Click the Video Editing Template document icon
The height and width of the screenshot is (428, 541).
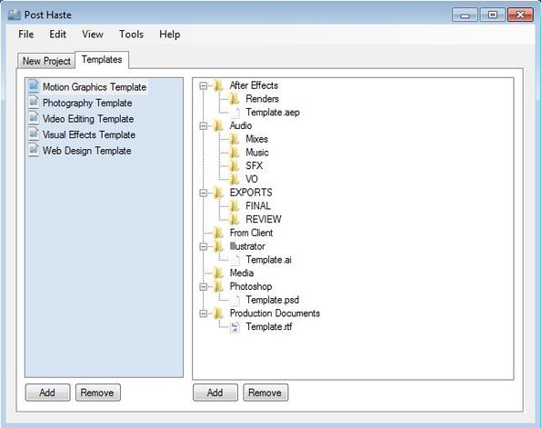coord(34,118)
